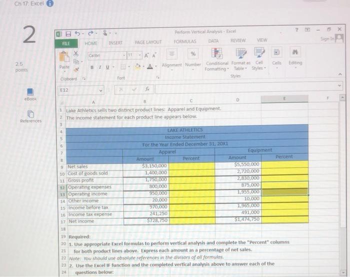Click the Format Painter brush icon
Viewport: 350px width, 277px height.
[x=76, y=69]
